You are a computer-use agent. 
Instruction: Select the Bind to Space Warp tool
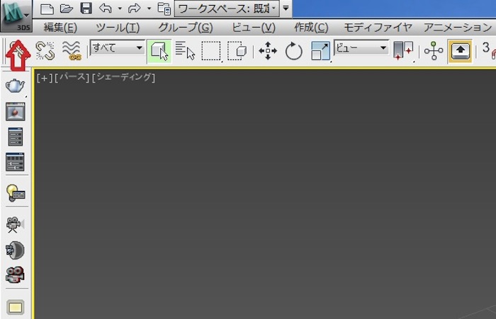[x=71, y=50]
